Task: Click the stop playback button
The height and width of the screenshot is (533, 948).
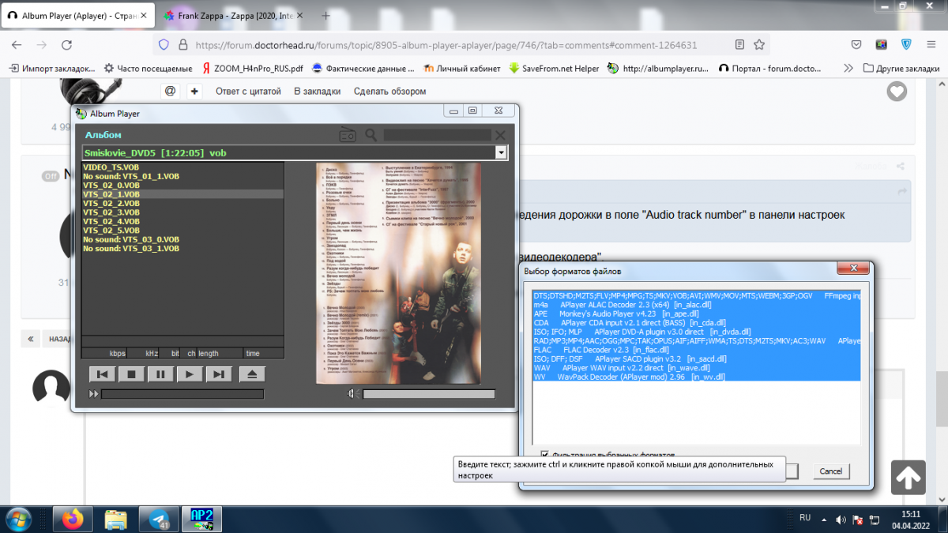Action: [x=132, y=374]
